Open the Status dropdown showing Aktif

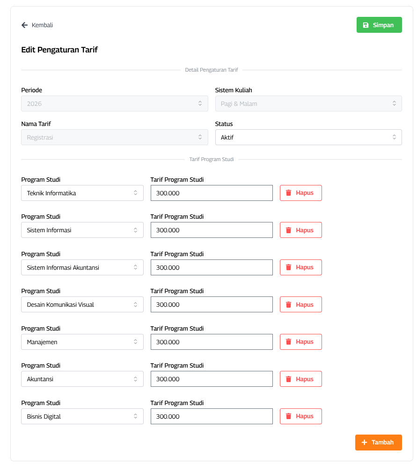(308, 138)
